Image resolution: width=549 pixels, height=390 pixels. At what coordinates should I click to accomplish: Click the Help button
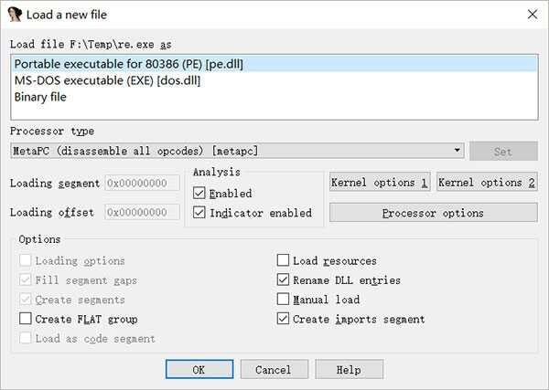pyautogui.click(x=349, y=370)
